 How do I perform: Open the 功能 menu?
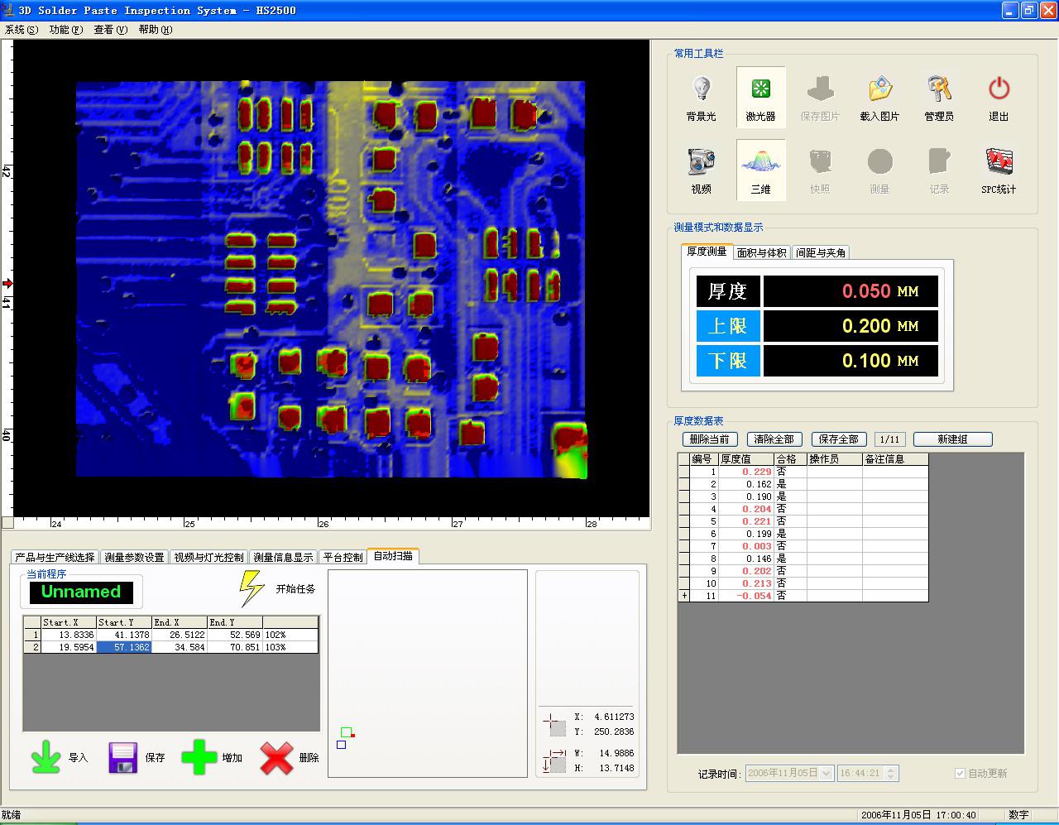point(65,30)
